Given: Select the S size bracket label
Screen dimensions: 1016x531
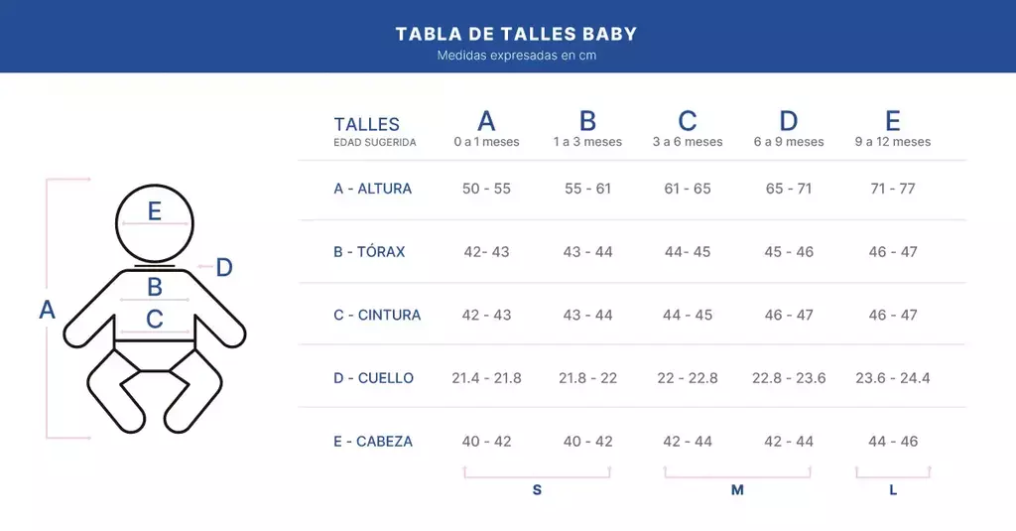Looking at the screenshot, I should pos(537,490).
